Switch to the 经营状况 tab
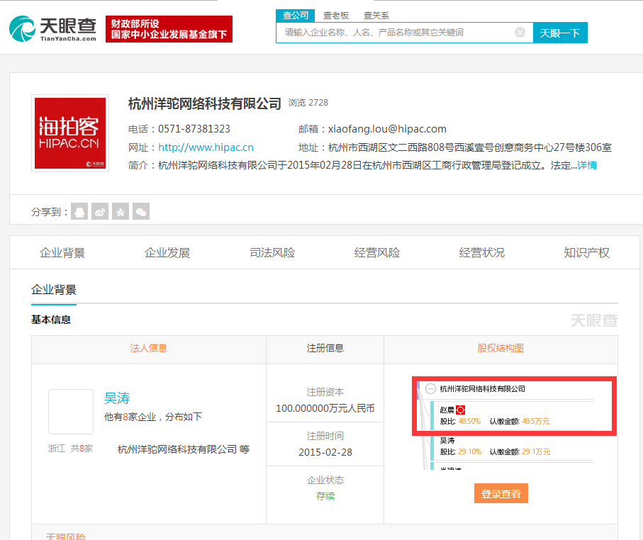This screenshot has width=643, height=540. pos(482,252)
